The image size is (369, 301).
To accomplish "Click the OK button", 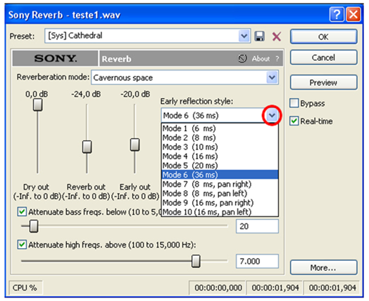I will tap(324, 37).
